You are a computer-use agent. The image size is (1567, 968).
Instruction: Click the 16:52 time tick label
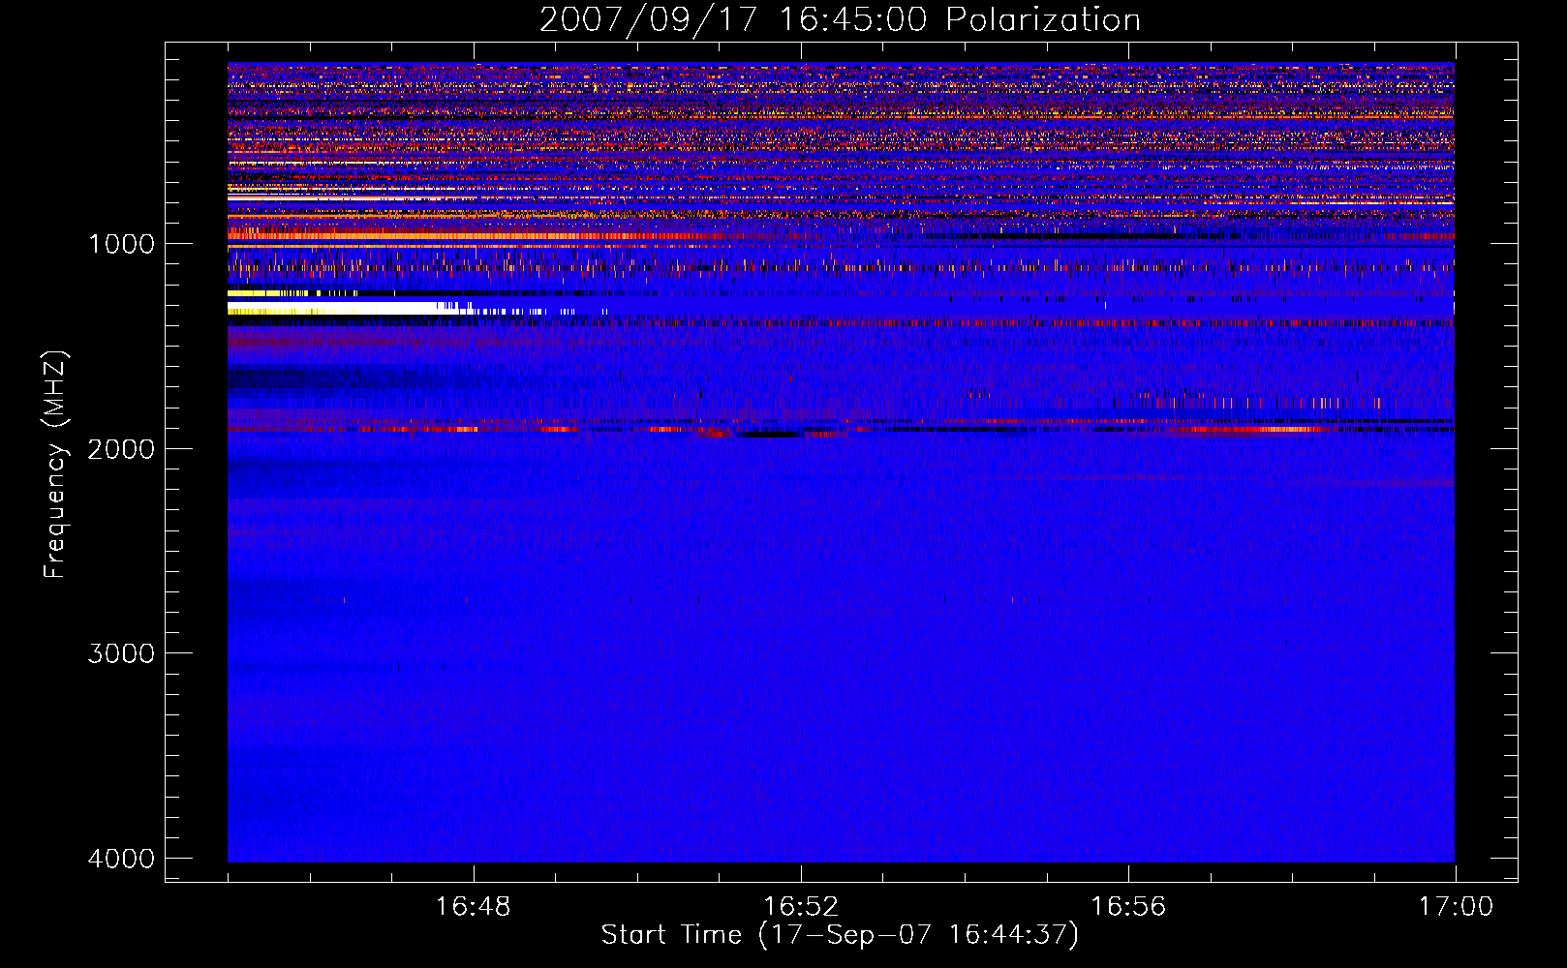801,907
